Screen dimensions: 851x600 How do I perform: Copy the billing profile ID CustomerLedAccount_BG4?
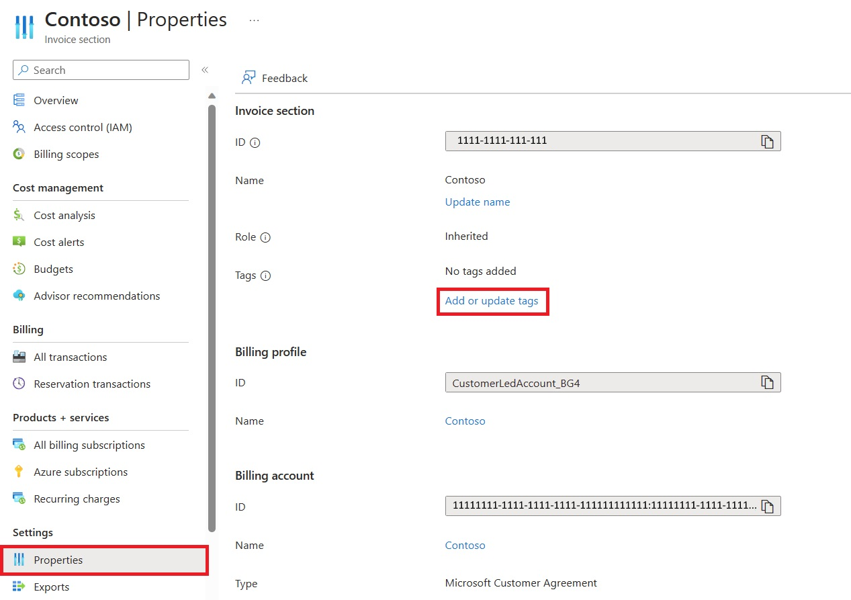point(767,382)
